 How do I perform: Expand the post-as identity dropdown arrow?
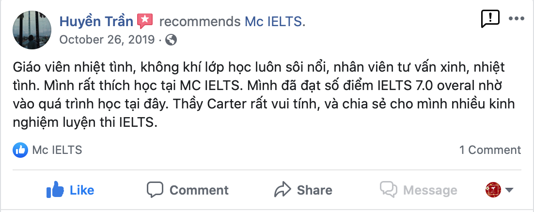point(509,190)
